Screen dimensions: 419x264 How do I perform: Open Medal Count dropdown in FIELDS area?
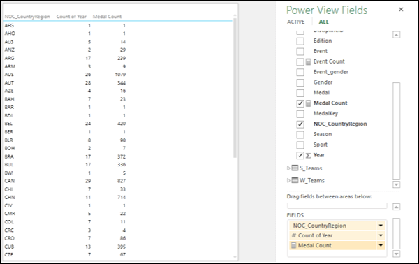381,246
